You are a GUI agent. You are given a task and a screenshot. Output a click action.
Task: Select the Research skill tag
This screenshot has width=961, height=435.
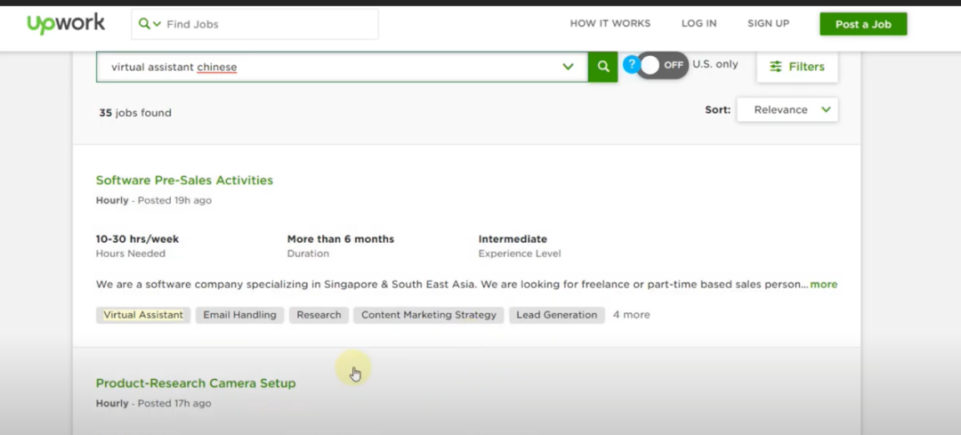[319, 315]
